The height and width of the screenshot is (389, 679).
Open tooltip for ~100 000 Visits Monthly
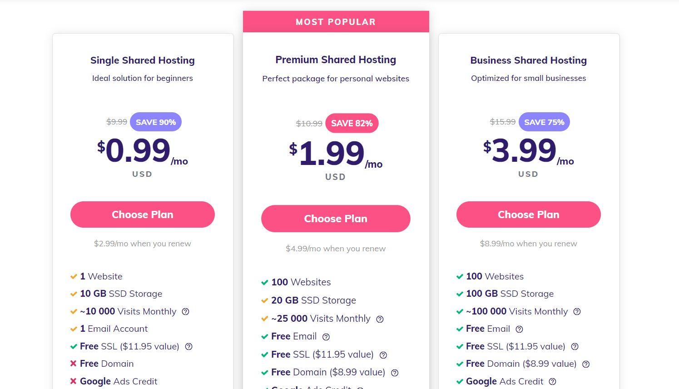pyautogui.click(x=577, y=312)
